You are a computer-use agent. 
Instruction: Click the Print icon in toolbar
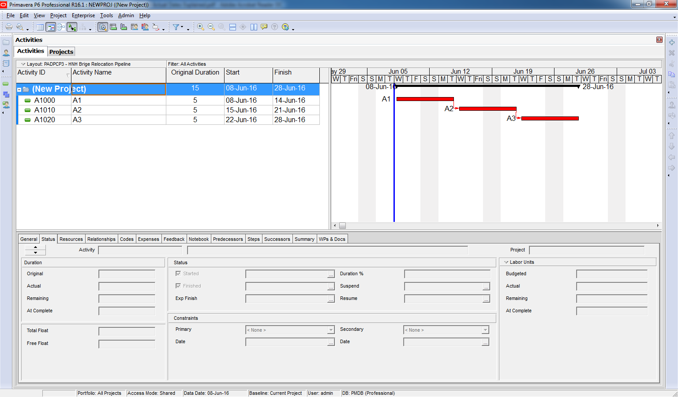pyautogui.click(x=9, y=27)
